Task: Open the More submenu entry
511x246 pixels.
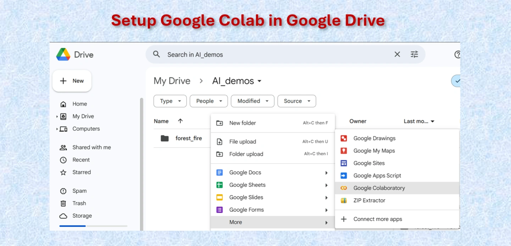Action: tap(273, 222)
